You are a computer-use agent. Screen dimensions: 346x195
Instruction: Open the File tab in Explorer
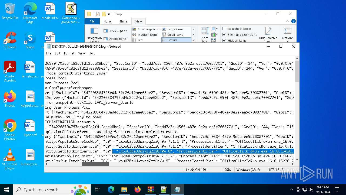tap(92, 21)
